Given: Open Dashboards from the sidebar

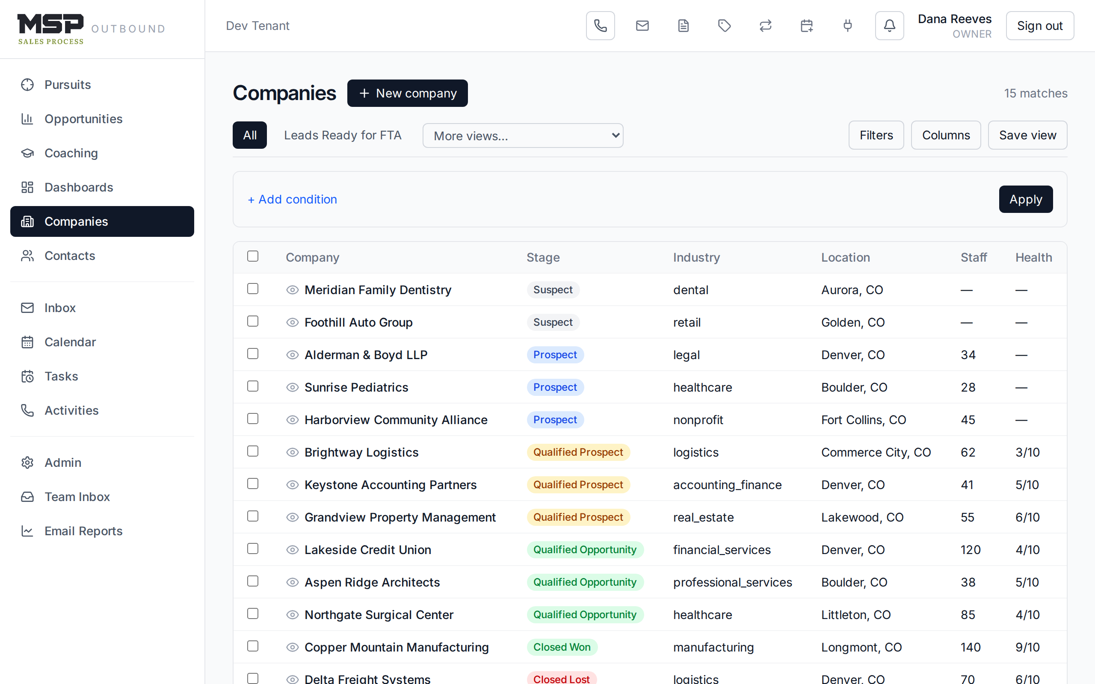Looking at the screenshot, I should (x=102, y=187).
